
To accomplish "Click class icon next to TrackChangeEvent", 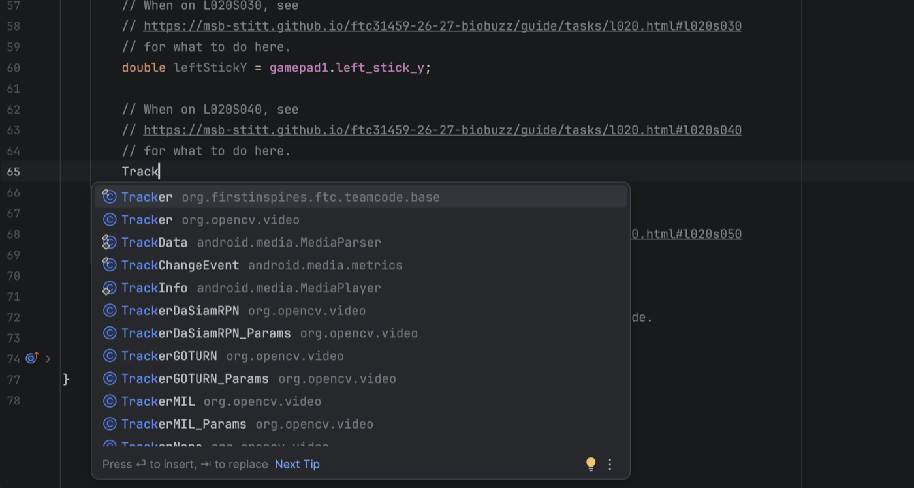I will click(110, 266).
